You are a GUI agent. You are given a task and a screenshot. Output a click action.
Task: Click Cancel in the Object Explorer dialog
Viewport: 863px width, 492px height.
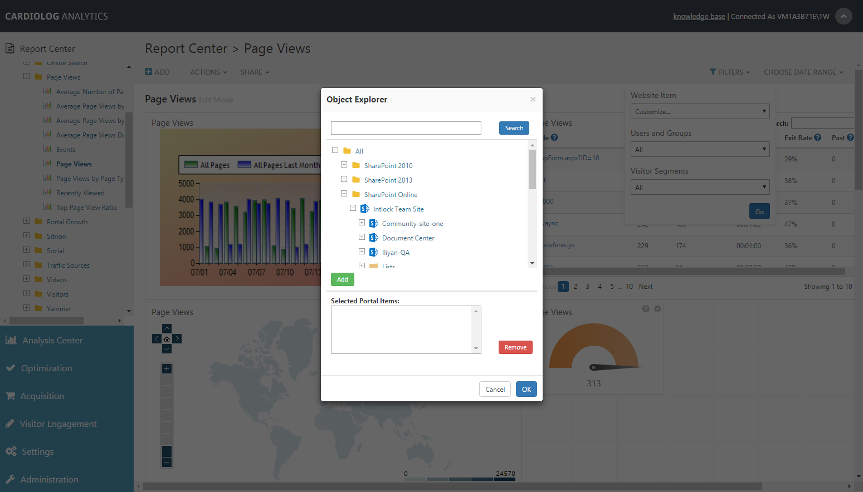(495, 389)
